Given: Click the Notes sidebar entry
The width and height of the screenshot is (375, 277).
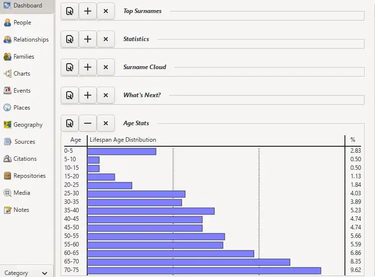Looking at the screenshot, I should coord(21,210).
